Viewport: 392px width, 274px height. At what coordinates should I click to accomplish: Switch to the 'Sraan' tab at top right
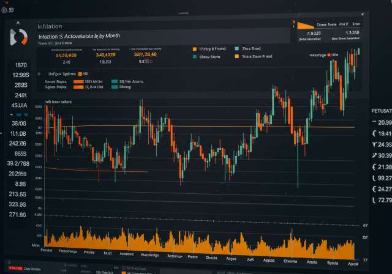(355, 24)
